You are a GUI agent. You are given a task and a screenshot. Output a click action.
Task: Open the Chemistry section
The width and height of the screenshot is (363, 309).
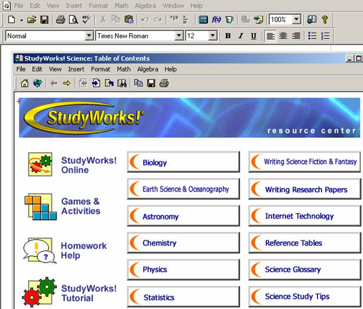(184, 243)
